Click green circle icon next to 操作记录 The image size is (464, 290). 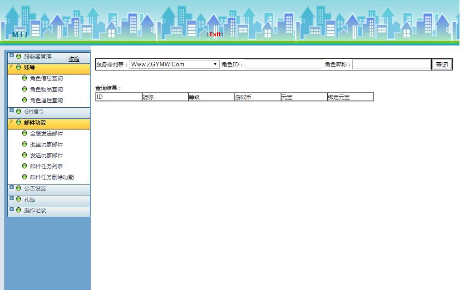tap(19, 210)
